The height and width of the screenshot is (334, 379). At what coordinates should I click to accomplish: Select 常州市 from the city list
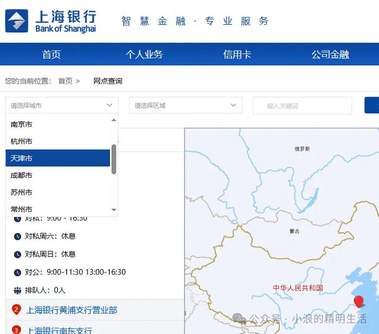[57, 209]
